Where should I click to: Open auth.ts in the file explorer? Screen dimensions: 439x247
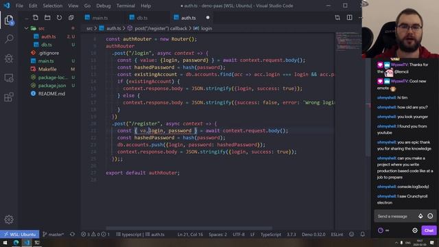click(x=49, y=36)
